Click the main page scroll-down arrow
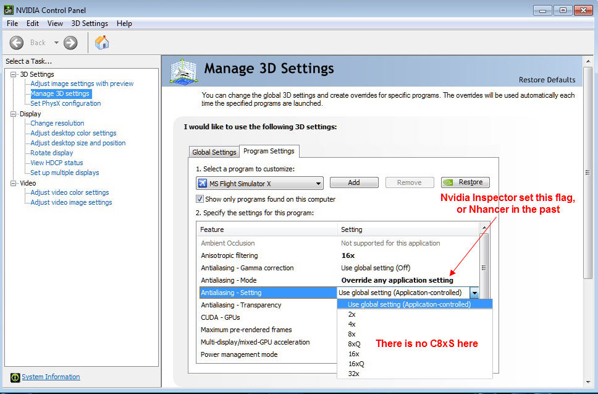The width and height of the screenshot is (598, 394). (587, 382)
